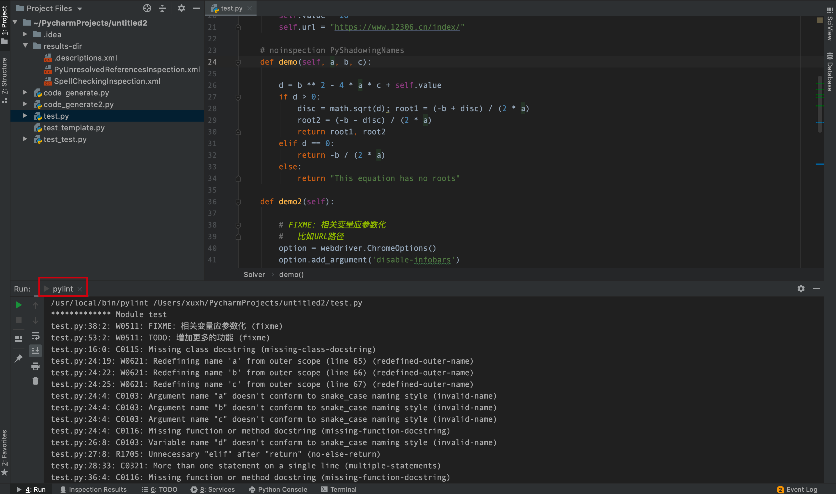Toggle fold marker at def demo line
Image resolution: width=836 pixels, height=494 pixels.
(x=238, y=62)
